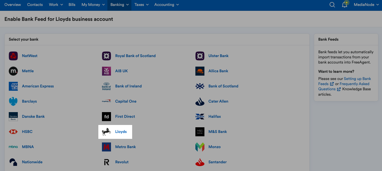Choose the AIB UK link
This screenshot has height=171, width=382.
(122, 71)
